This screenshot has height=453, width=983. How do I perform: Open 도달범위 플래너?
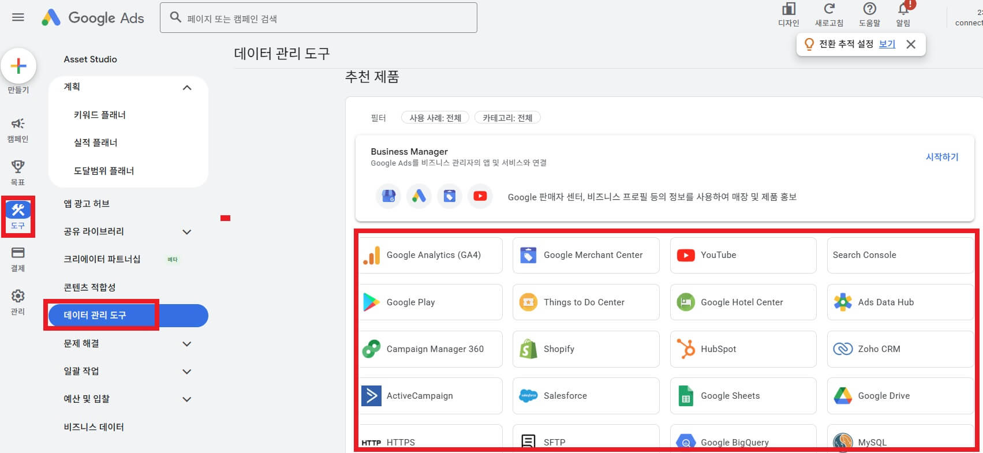click(x=104, y=171)
